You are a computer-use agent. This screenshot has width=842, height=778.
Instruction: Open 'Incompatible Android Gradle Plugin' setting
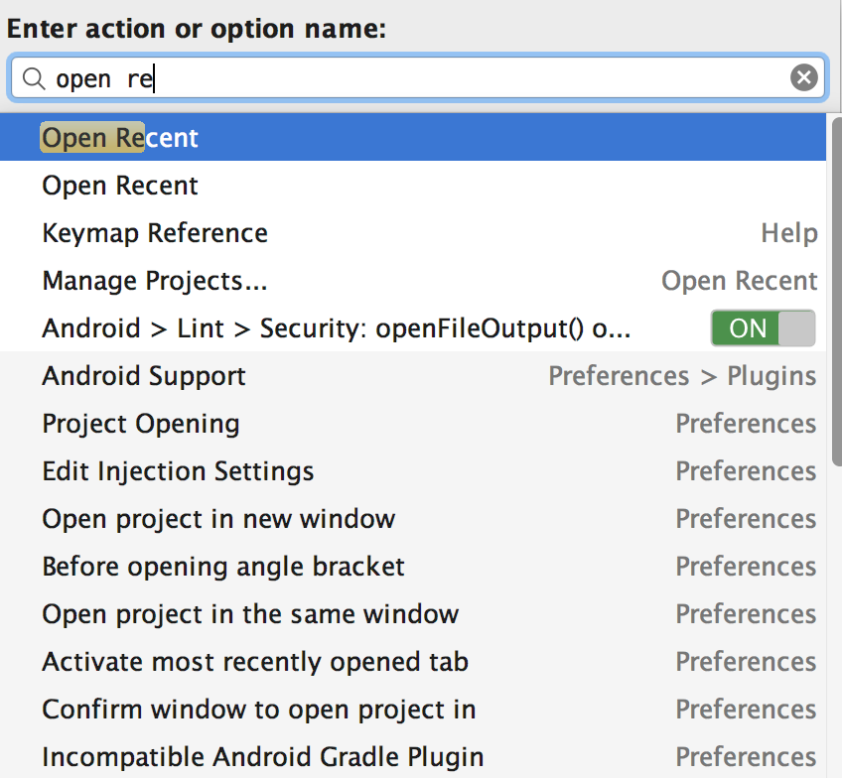[263, 757]
